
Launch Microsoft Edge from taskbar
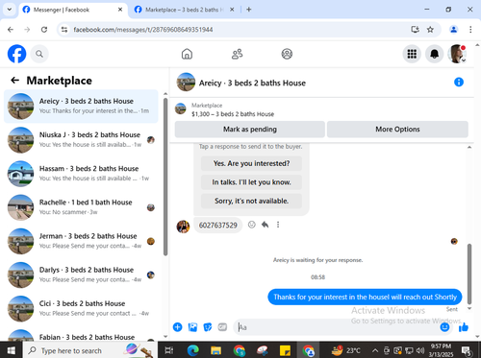(192, 350)
